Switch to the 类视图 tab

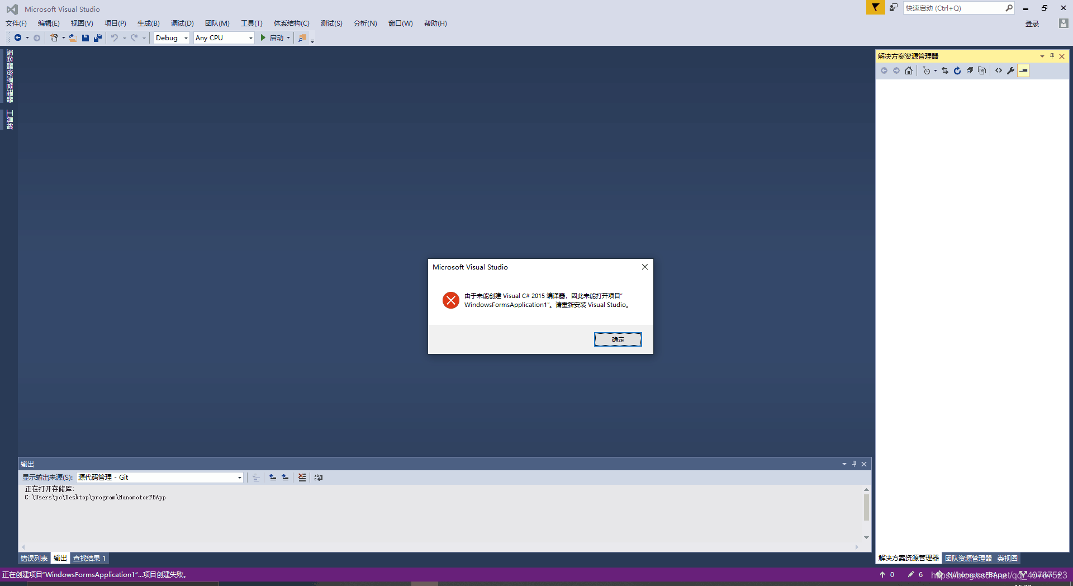point(1007,558)
